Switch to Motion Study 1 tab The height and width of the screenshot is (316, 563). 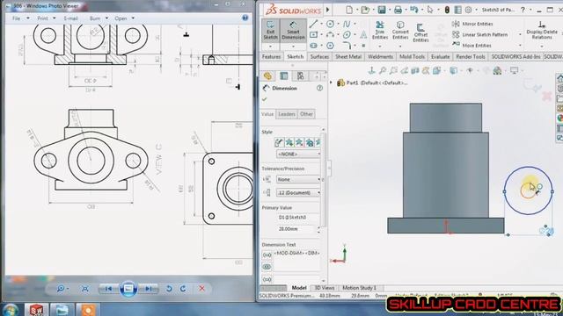[x=359, y=288]
